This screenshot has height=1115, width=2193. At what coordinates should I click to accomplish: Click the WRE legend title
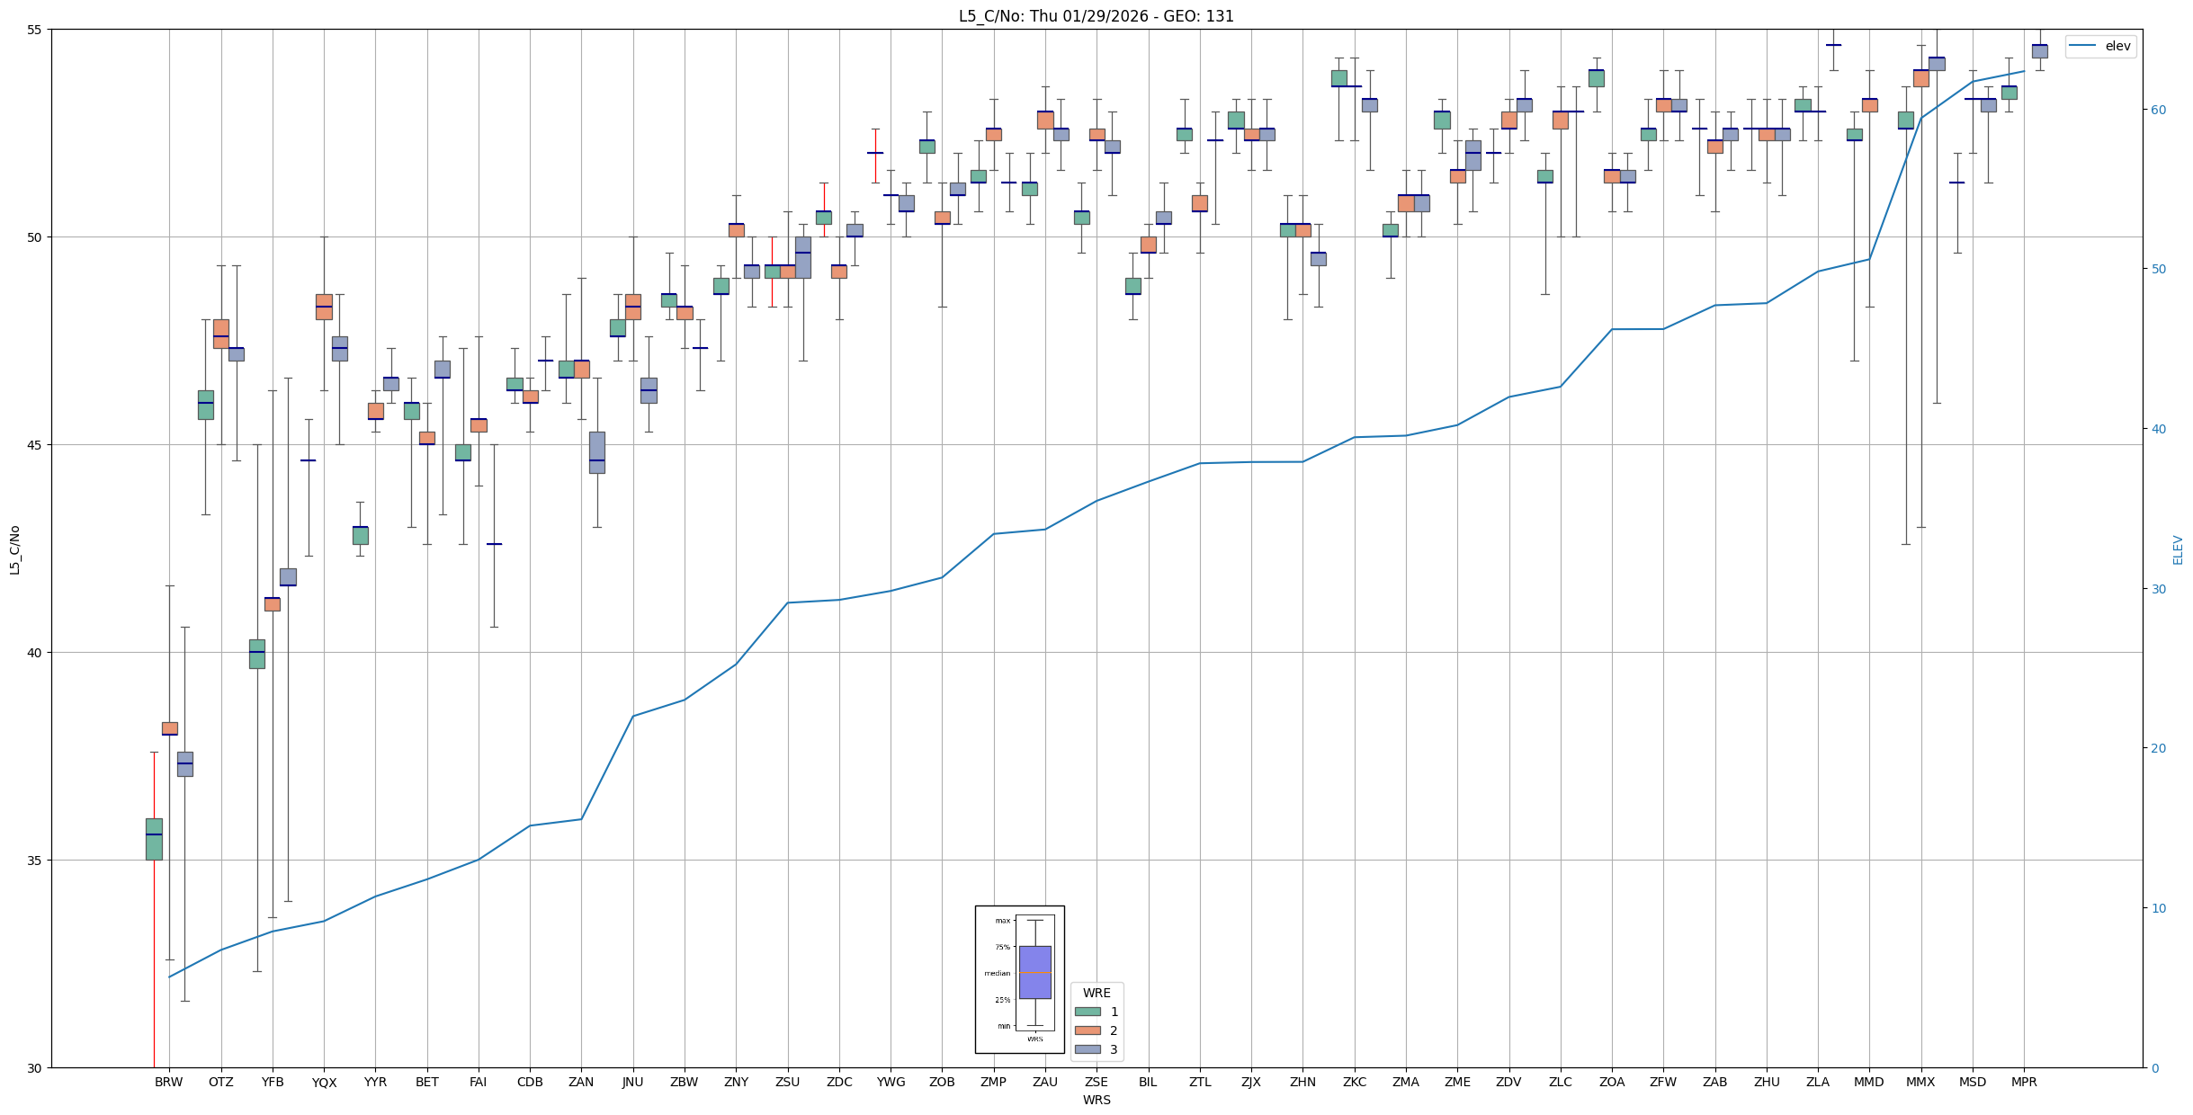pyautogui.click(x=1096, y=993)
